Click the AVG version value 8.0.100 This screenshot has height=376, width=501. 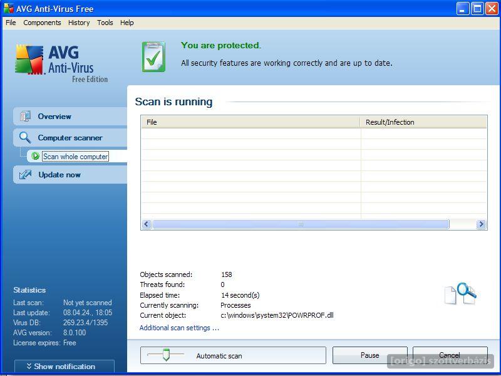click(x=75, y=333)
